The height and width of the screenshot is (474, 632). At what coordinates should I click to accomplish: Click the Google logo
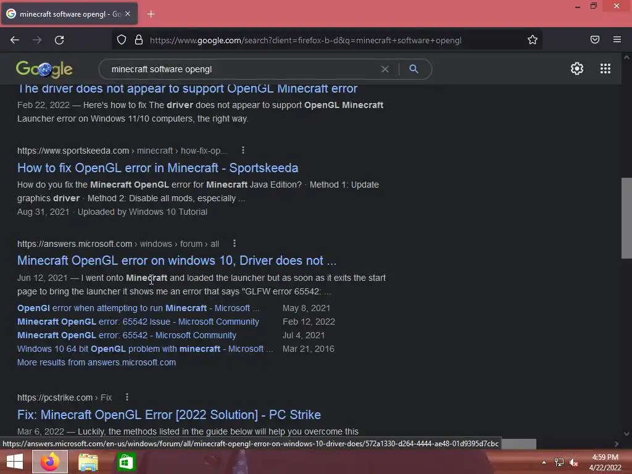point(44,69)
